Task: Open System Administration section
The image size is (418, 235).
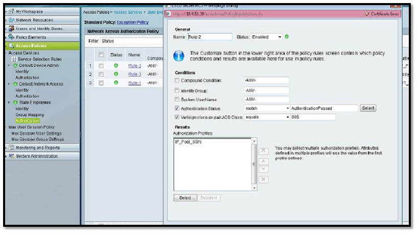Action: pyautogui.click(x=42, y=156)
